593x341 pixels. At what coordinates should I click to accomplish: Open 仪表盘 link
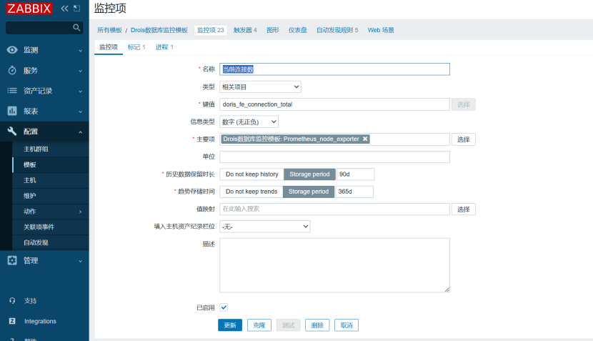click(x=298, y=30)
